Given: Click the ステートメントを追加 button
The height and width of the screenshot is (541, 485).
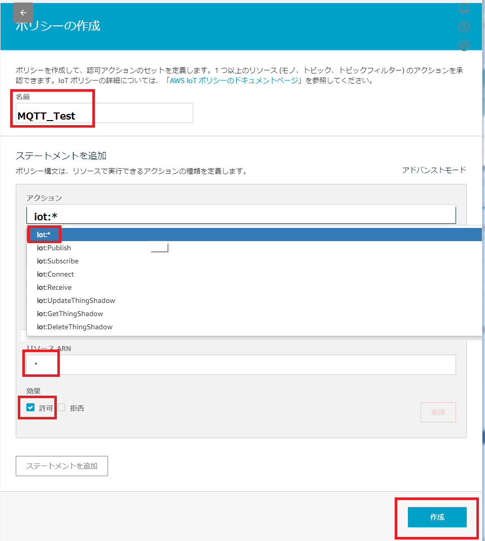Looking at the screenshot, I should (x=62, y=466).
